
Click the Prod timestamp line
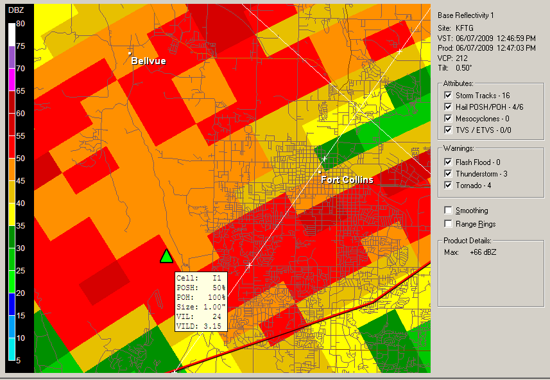(487, 47)
